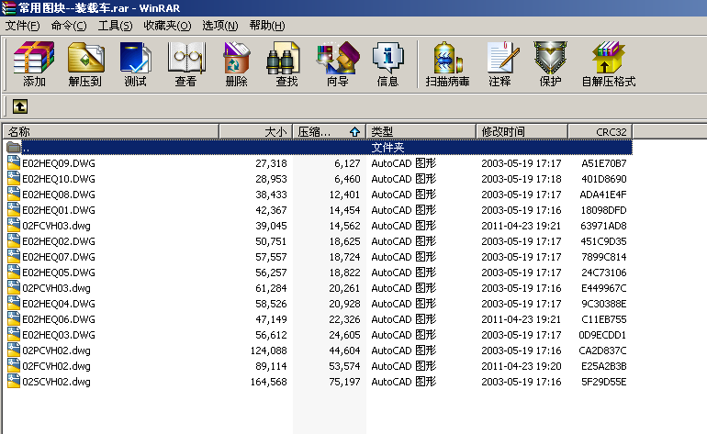Click the 查找 (Find) binoculars icon
This screenshot has height=434, width=707.
point(283,58)
